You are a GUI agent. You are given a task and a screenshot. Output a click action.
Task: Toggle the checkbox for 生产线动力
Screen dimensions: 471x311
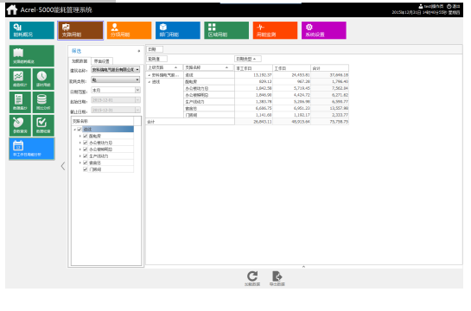pos(86,156)
